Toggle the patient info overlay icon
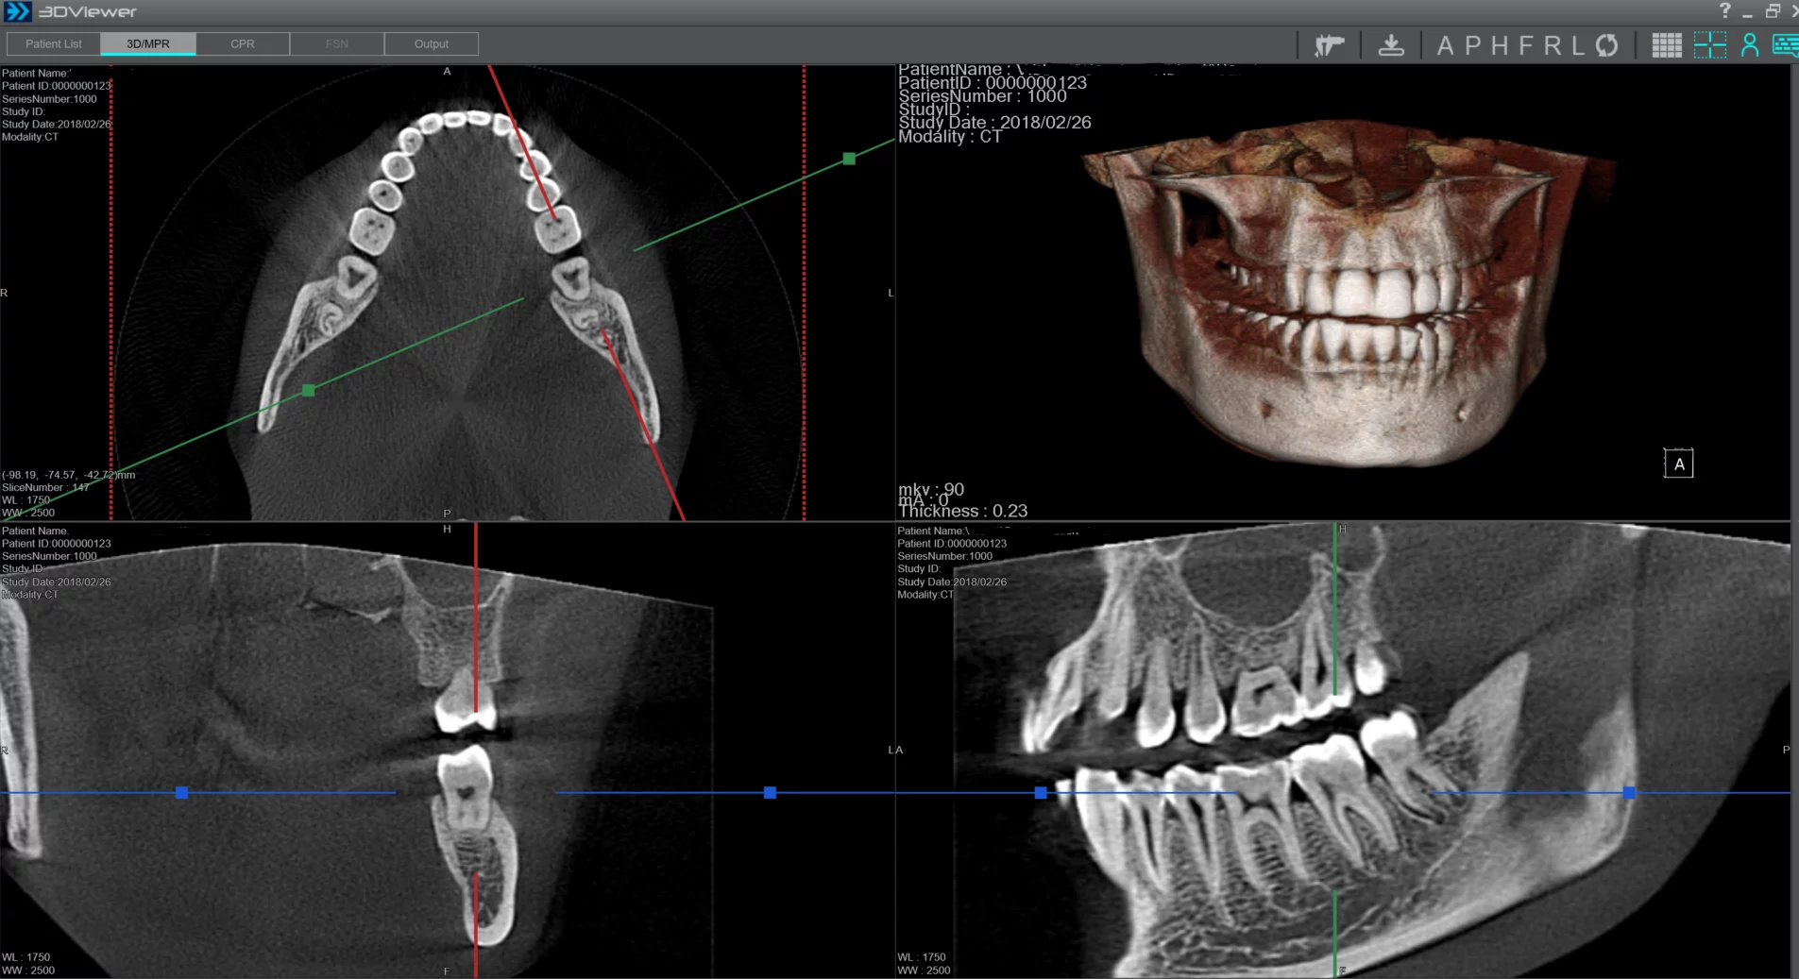1799x979 pixels. 1749,45
